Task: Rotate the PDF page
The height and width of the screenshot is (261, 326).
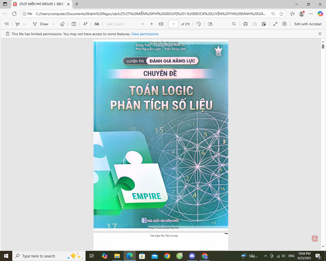Action: [199, 24]
